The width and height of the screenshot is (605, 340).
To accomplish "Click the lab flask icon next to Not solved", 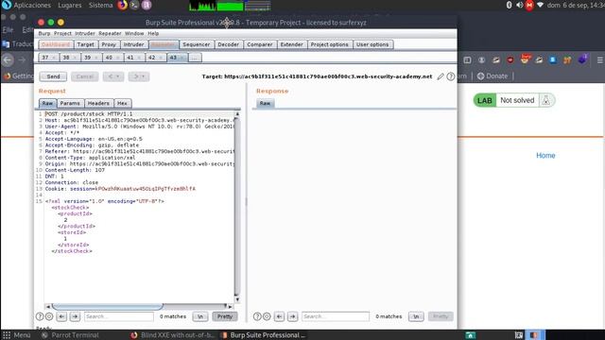I will pyautogui.click(x=546, y=100).
